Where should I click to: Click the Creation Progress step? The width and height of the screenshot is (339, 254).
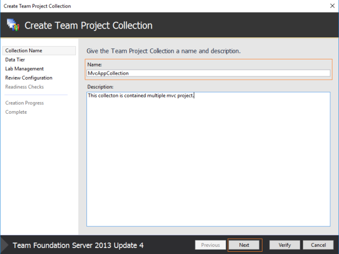tap(24, 103)
